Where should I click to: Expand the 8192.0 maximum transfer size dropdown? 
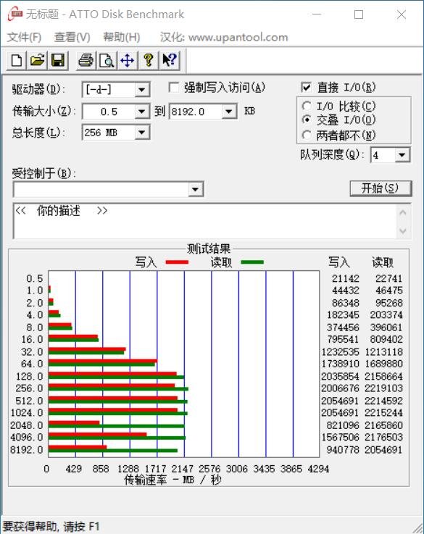pos(229,112)
